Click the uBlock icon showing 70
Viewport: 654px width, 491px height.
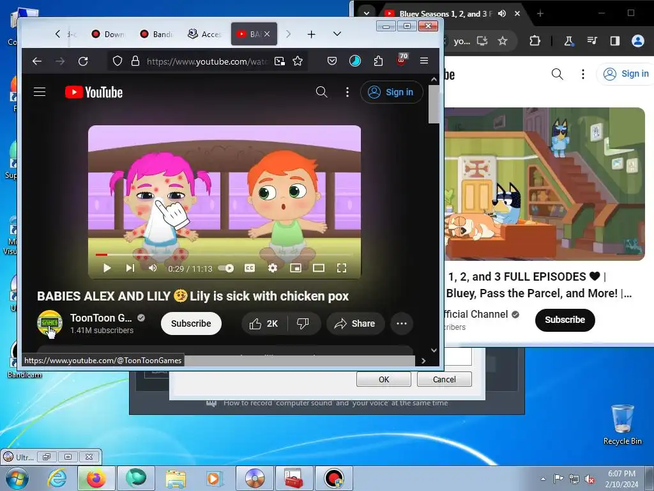click(402, 59)
